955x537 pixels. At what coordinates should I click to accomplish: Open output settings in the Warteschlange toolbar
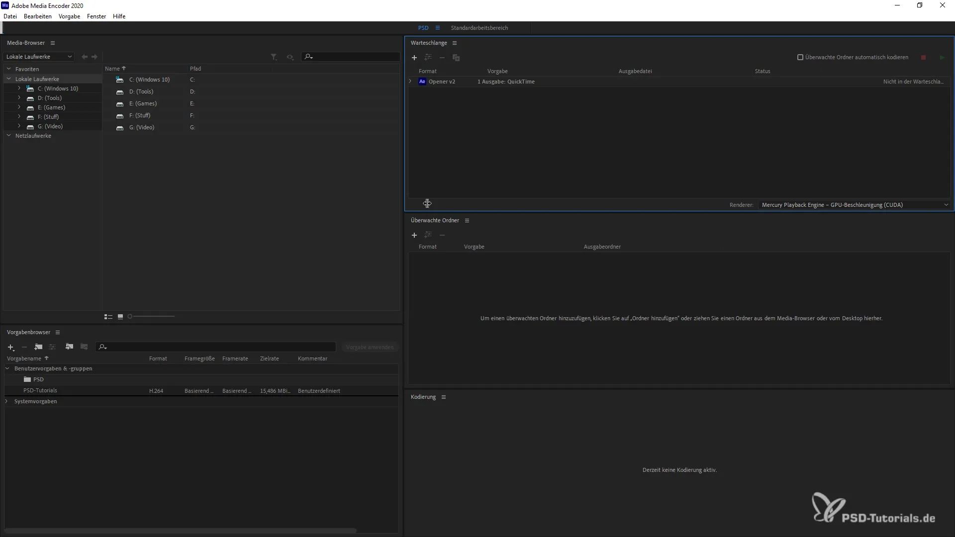[428, 58]
